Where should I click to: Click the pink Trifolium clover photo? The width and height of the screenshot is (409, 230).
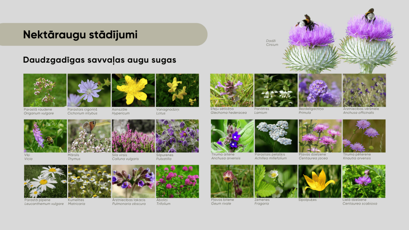click(177, 181)
